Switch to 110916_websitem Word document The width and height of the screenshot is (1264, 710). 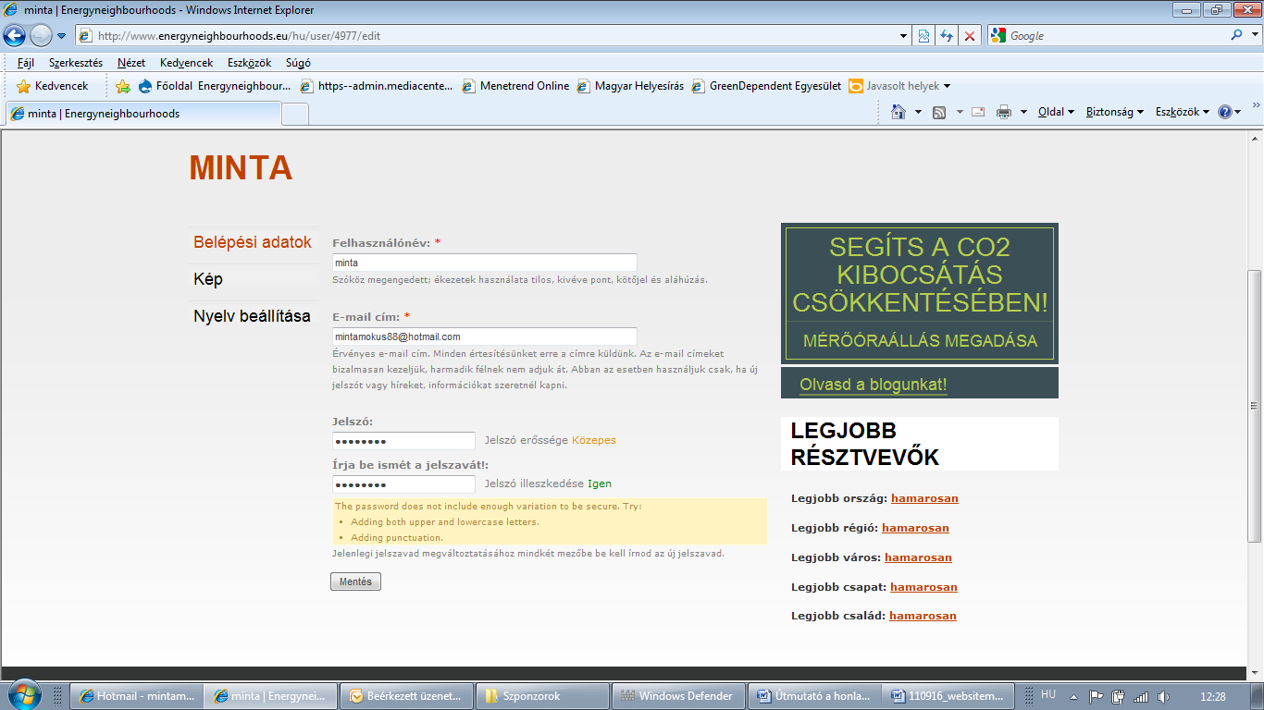click(x=948, y=696)
